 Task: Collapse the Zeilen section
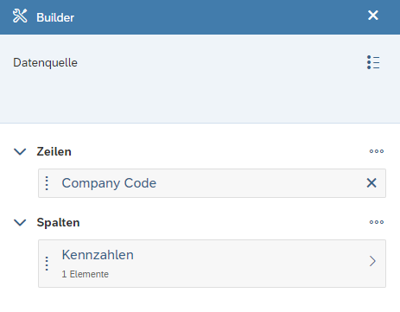click(20, 151)
